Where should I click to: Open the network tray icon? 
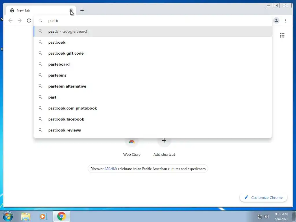pyautogui.click(x=260, y=217)
